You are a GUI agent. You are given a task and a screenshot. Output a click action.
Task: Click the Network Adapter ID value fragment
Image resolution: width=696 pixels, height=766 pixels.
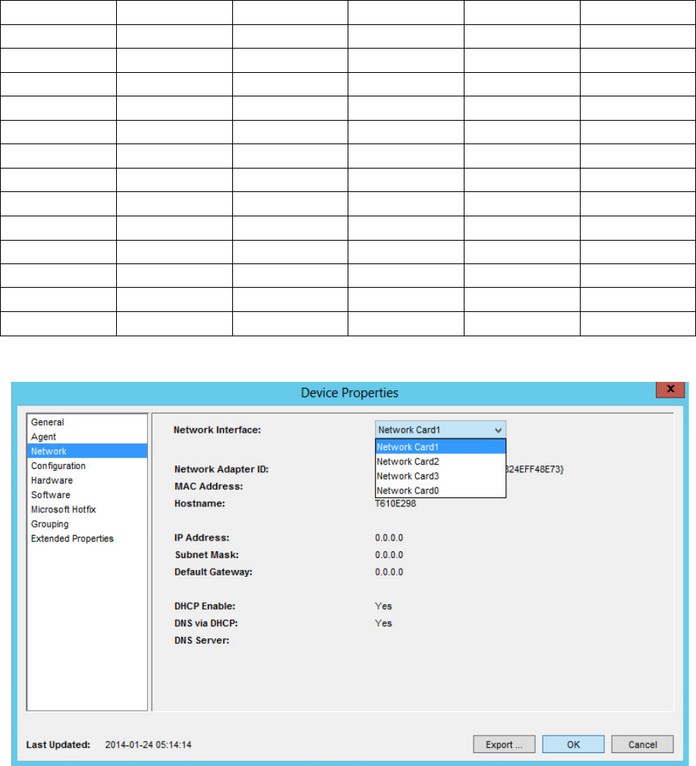[535, 469]
